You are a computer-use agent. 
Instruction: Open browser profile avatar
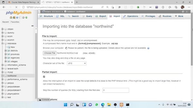pos(182,7)
